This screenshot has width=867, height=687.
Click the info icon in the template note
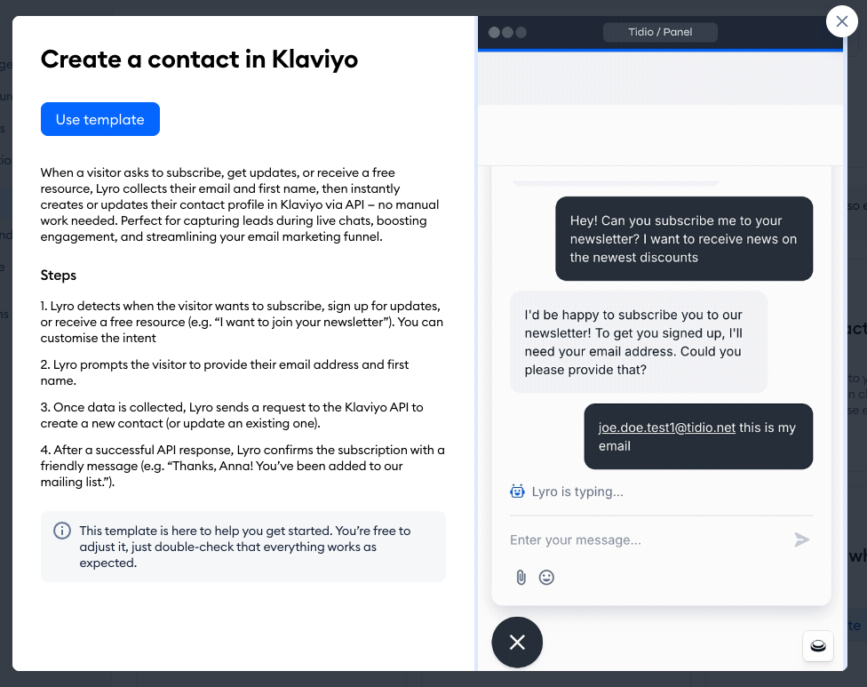[x=62, y=531]
